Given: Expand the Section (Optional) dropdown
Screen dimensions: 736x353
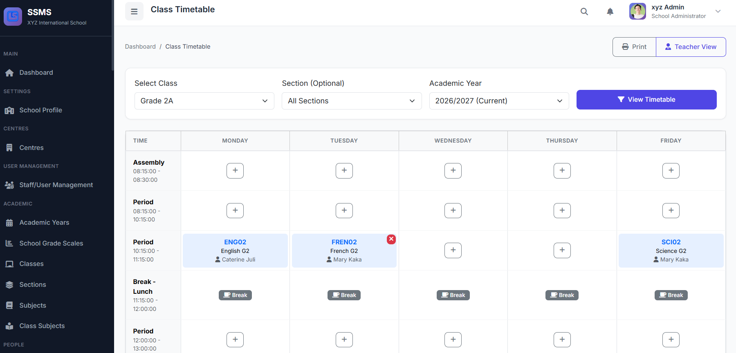Looking at the screenshot, I should (x=351, y=101).
